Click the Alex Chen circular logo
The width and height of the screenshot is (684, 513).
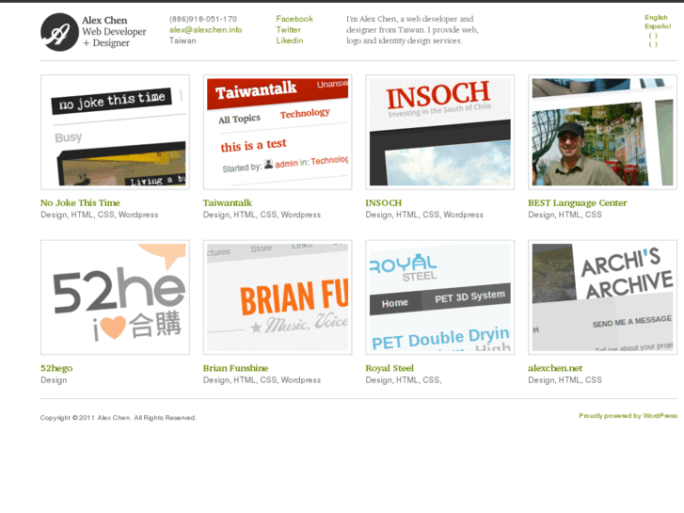click(60, 32)
